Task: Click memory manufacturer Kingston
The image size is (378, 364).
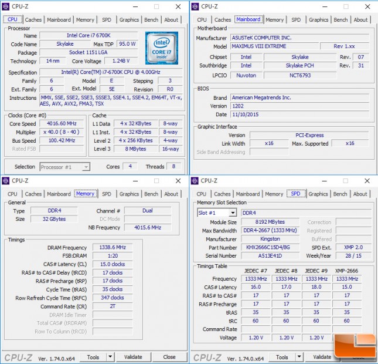Action: click(x=270, y=239)
